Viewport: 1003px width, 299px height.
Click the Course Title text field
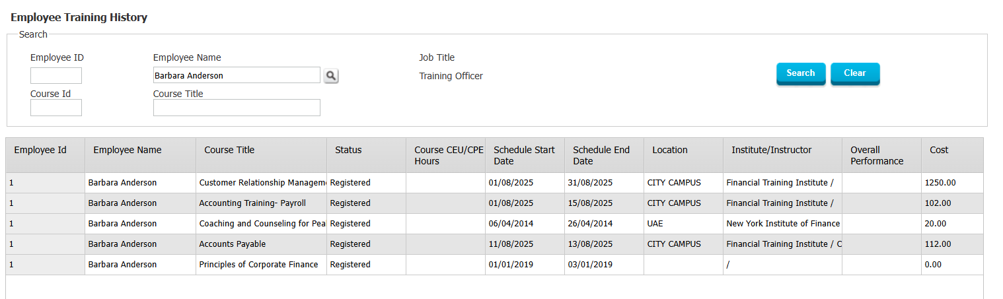[237, 108]
